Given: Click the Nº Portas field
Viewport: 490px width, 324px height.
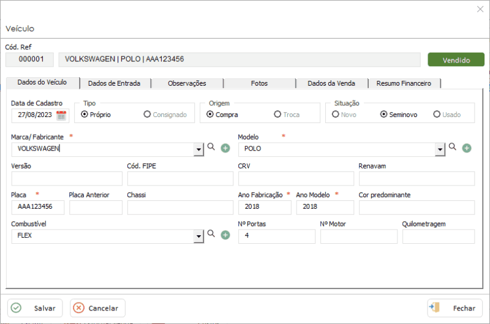Looking at the screenshot, I should coord(277,236).
